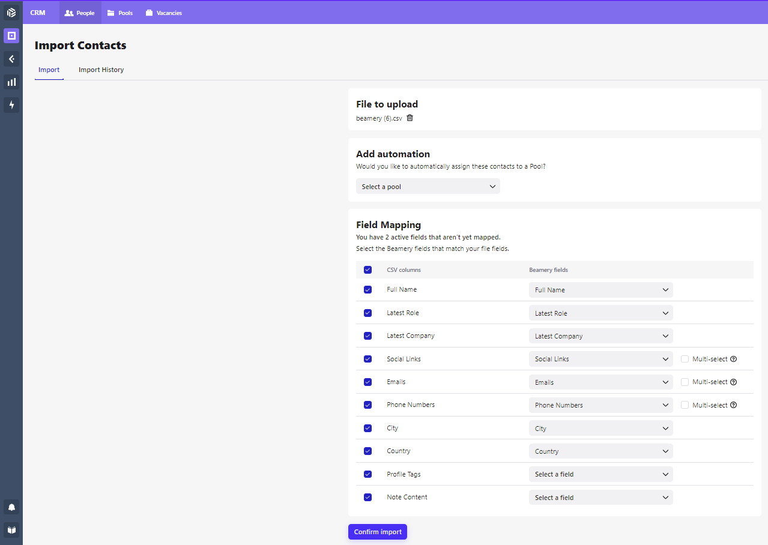Click the collapse chevron icon in sidebar
Screen dimensions: 768x545
pyautogui.click(x=11, y=59)
